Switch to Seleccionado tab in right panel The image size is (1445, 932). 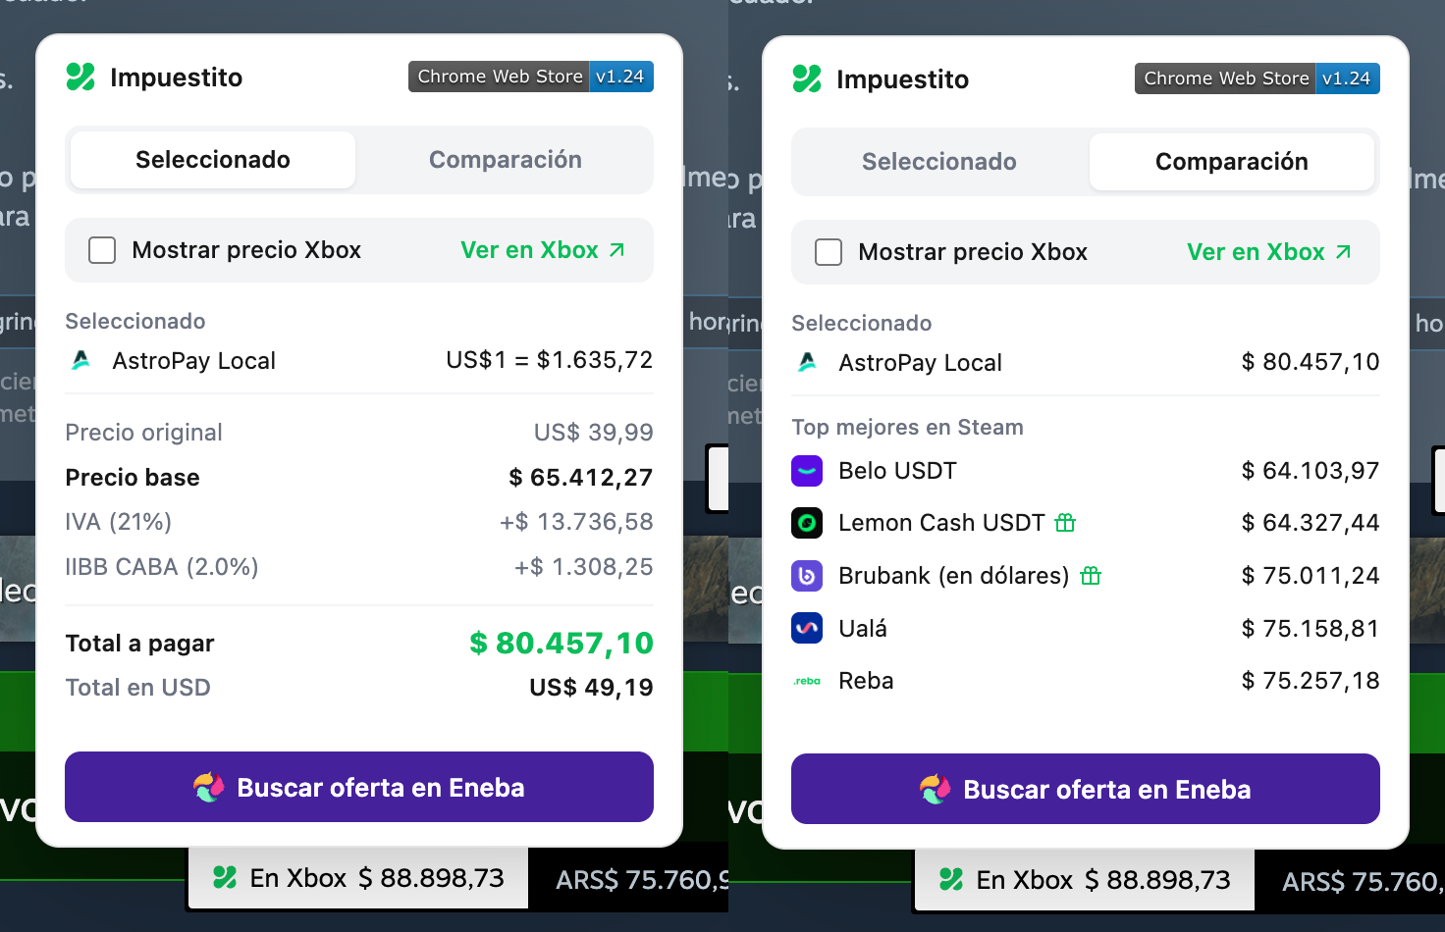point(939,162)
